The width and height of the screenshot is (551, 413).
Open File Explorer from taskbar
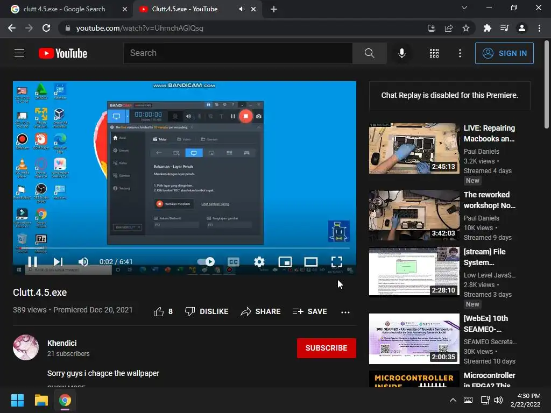[x=41, y=400]
